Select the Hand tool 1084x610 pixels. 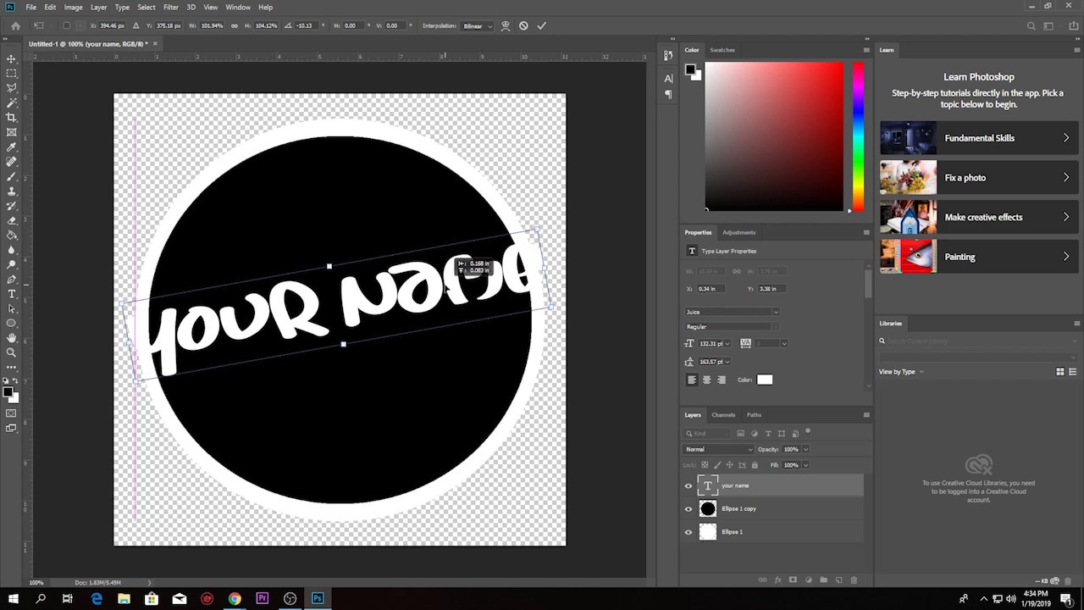[11, 338]
